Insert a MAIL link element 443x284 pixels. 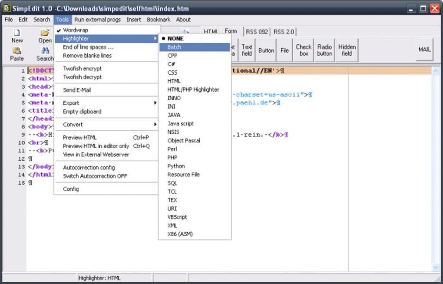[x=424, y=50]
